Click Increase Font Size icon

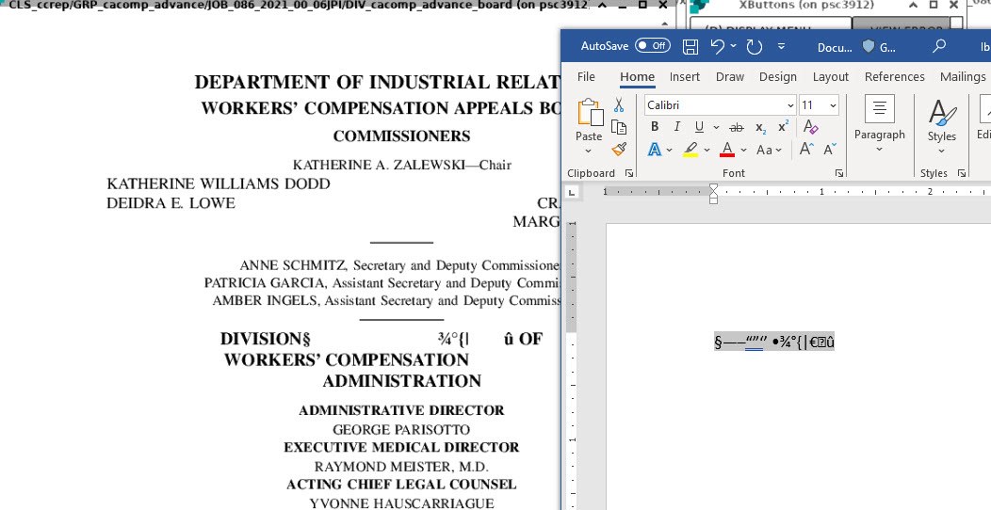pos(805,149)
